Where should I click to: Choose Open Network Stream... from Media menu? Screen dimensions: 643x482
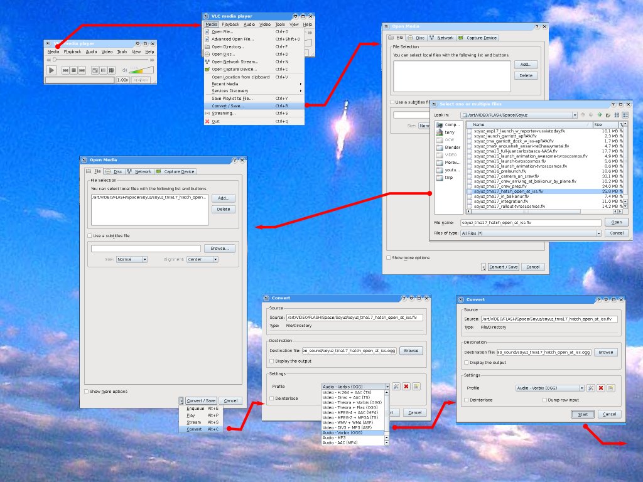[x=254, y=62]
